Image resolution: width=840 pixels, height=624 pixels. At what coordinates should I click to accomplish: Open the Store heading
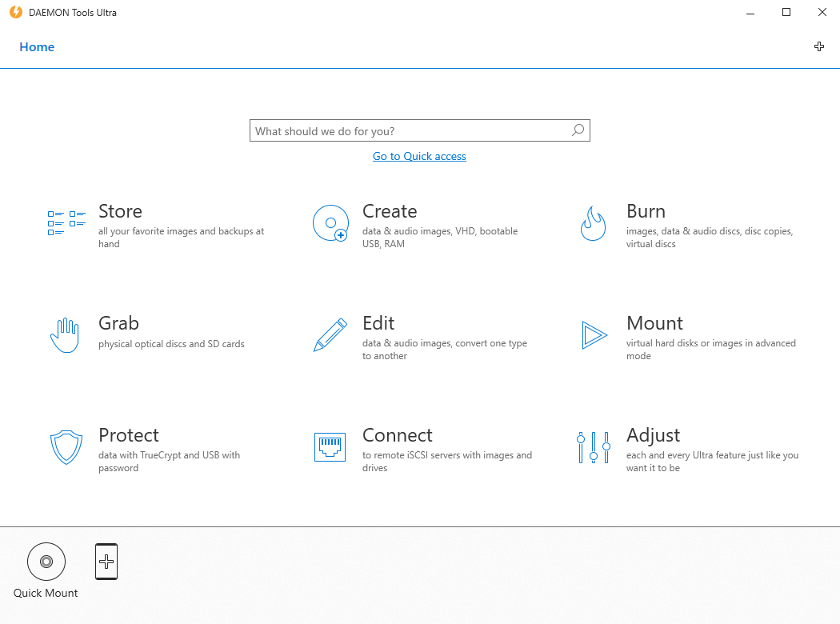pyautogui.click(x=121, y=211)
